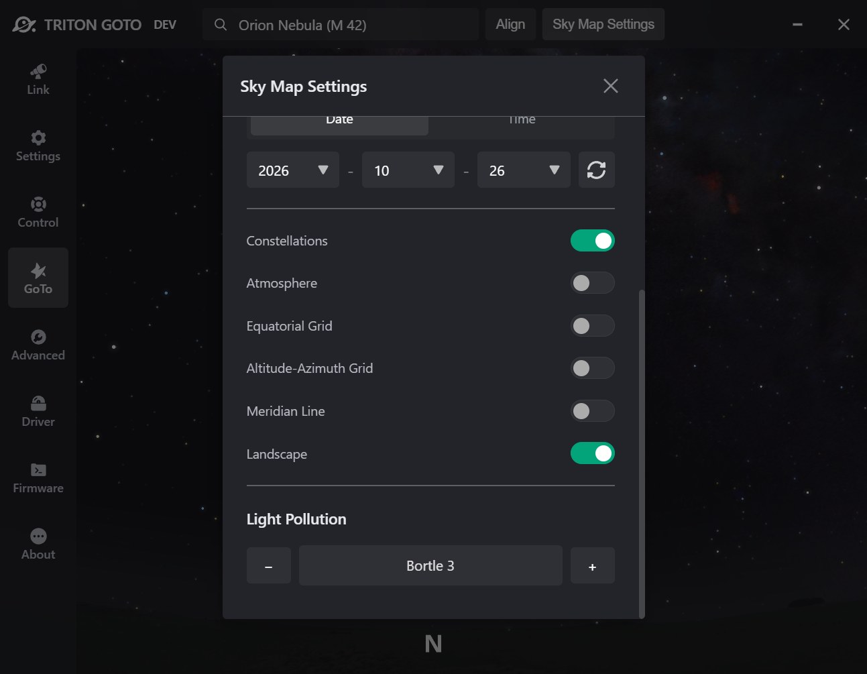Click the Align button

pos(510,24)
